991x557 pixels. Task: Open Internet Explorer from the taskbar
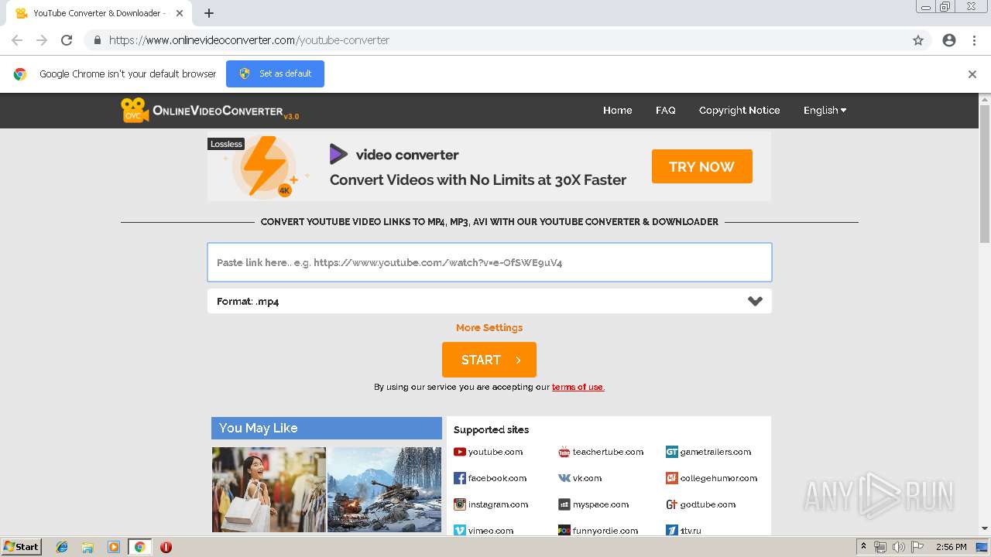click(x=62, y=547)
